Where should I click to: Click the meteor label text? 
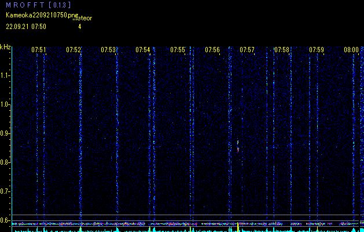(82, 19)
